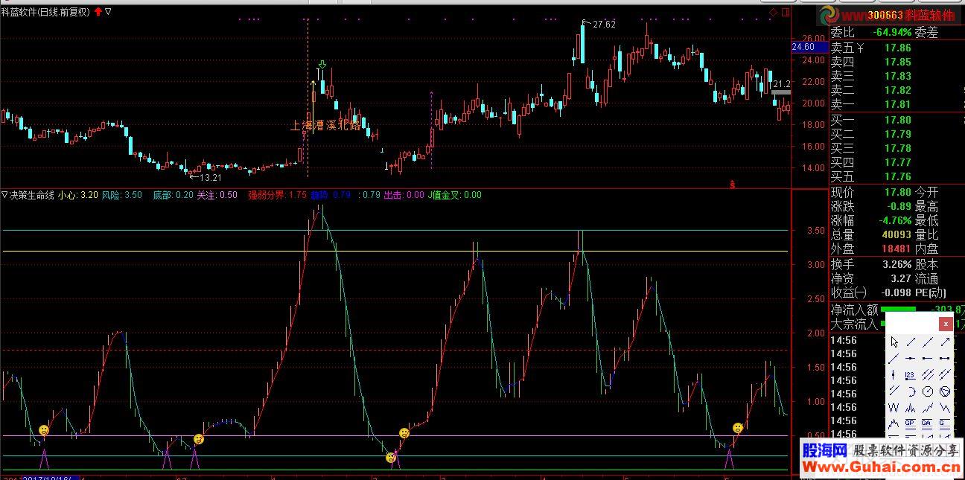Image resolution: width=965 pixels, height=480 pixels.
Task: Click the 13.21 low price label
Action: [x=211, y=178]
